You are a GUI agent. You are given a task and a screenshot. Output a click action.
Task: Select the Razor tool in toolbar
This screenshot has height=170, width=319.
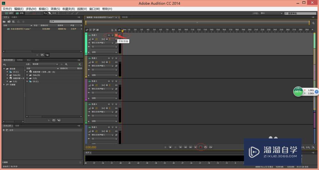pyautogui.click(x=50, y=13)
